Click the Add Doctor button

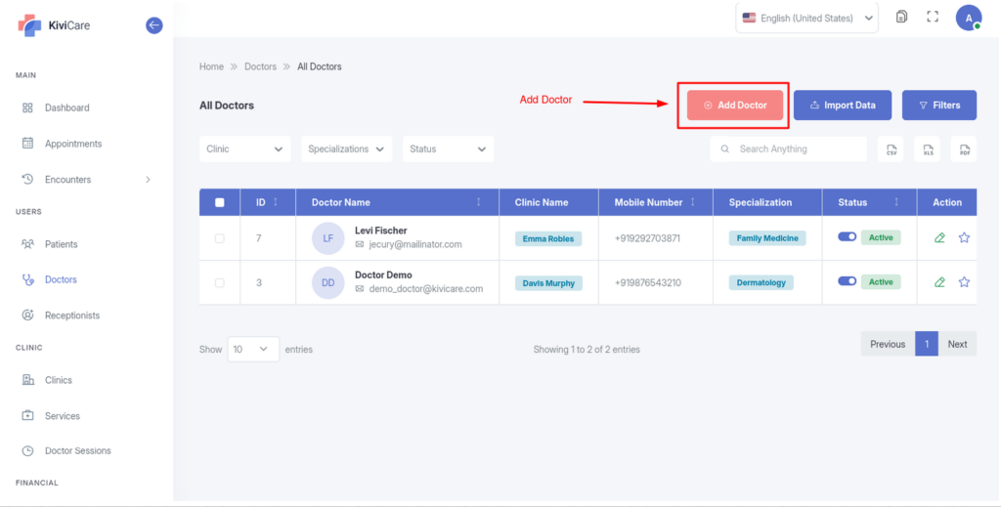click(735, 106)
